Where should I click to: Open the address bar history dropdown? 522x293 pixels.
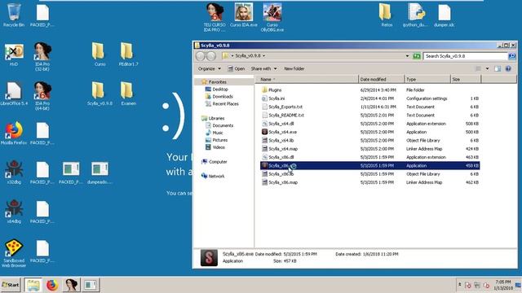(x=407, y=56)
